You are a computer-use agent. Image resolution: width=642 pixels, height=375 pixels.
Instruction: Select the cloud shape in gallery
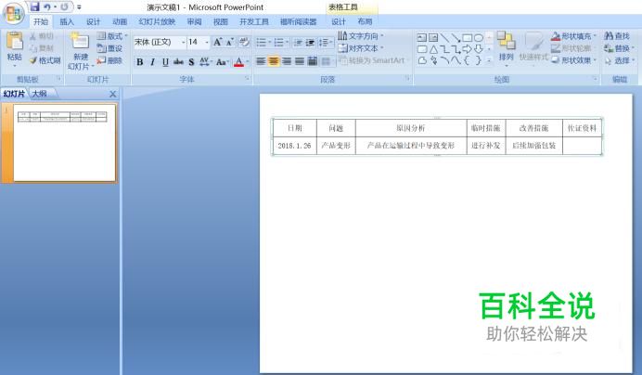(x=422, y=60)
